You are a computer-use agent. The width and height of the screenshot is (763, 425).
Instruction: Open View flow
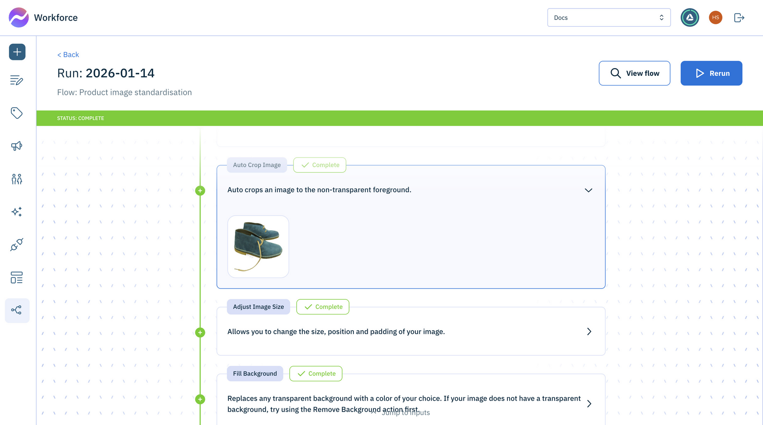click(x=634, y=73)
